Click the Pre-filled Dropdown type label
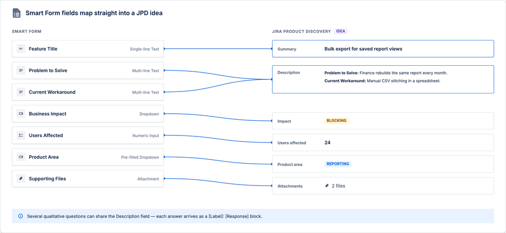506x233 pixels. pyautogui.click(x=140, y=157)
